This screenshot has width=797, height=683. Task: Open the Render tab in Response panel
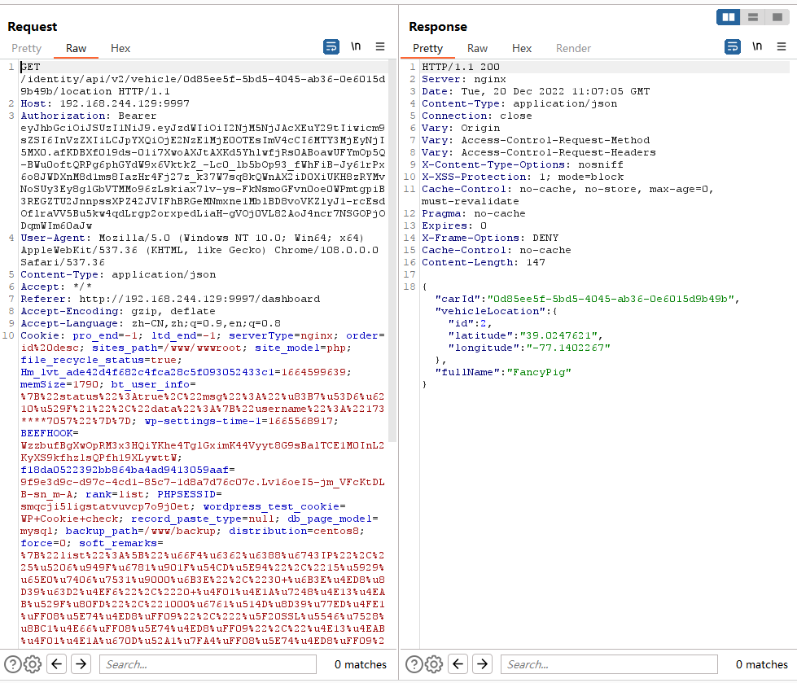573,48
